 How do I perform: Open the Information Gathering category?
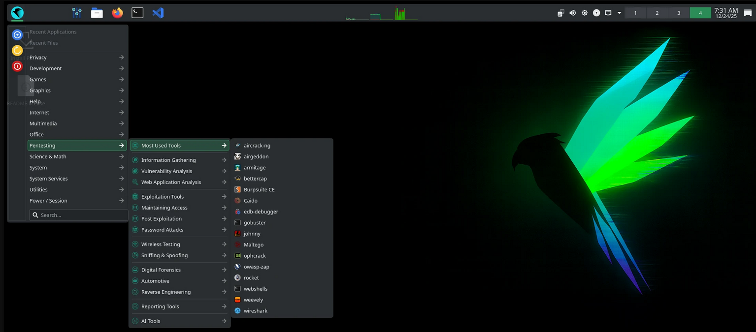coord(167,160)
